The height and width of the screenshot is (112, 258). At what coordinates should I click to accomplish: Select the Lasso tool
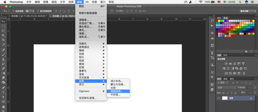coord(3,31)
